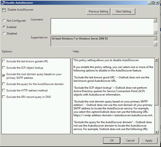Uncheck Exclude the root domain query option

(x=4, y=76)
